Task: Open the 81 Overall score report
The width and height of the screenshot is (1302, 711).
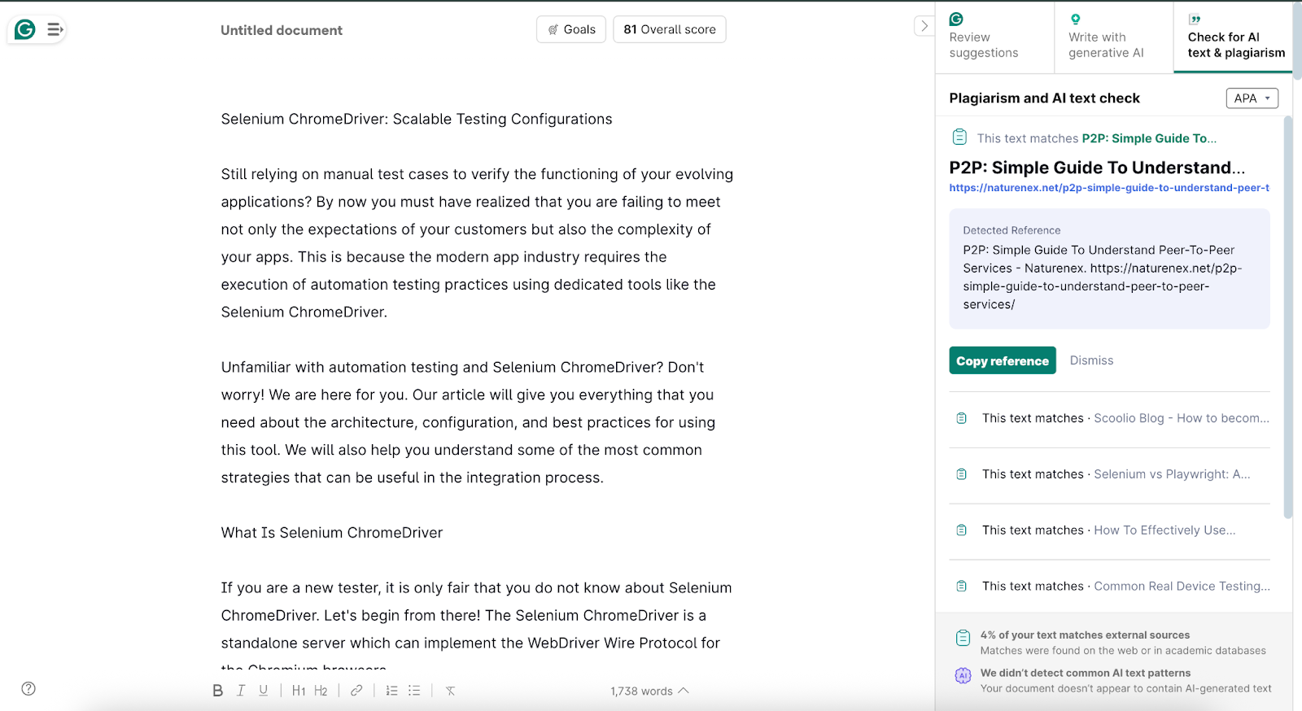Action: point(670,29)
